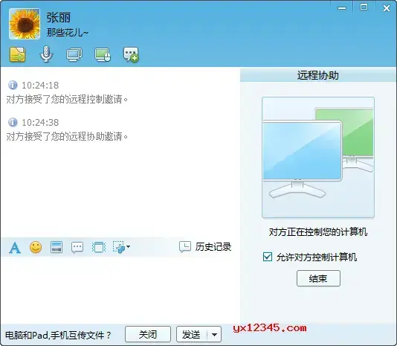Click the 10:24:38 info icon
The image size is (397, 346).
tap(13, 122)
